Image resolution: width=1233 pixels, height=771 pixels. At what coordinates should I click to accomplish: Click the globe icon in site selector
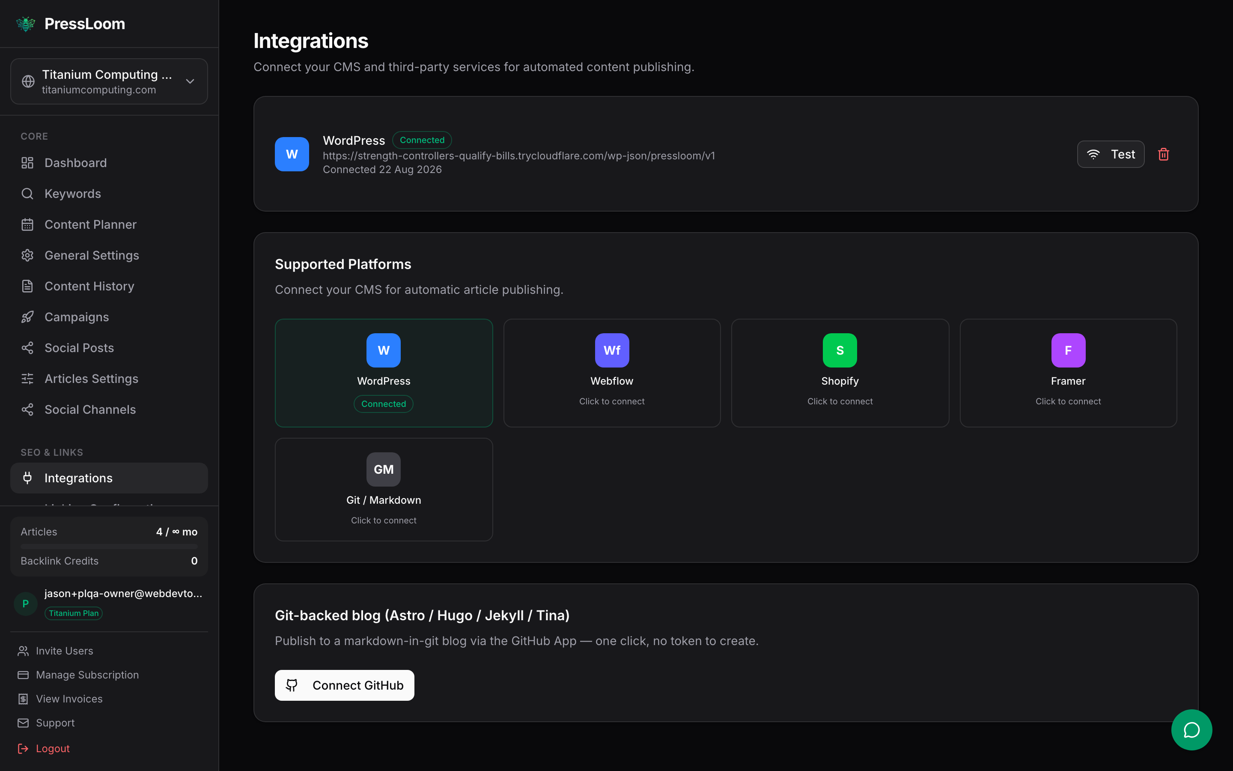28,81
